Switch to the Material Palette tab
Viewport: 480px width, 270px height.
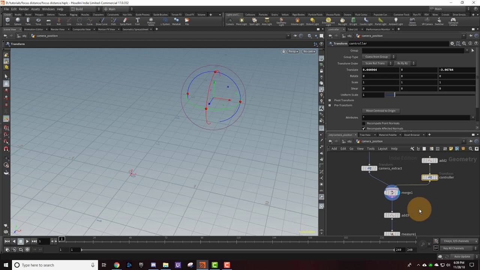(387, 135)
